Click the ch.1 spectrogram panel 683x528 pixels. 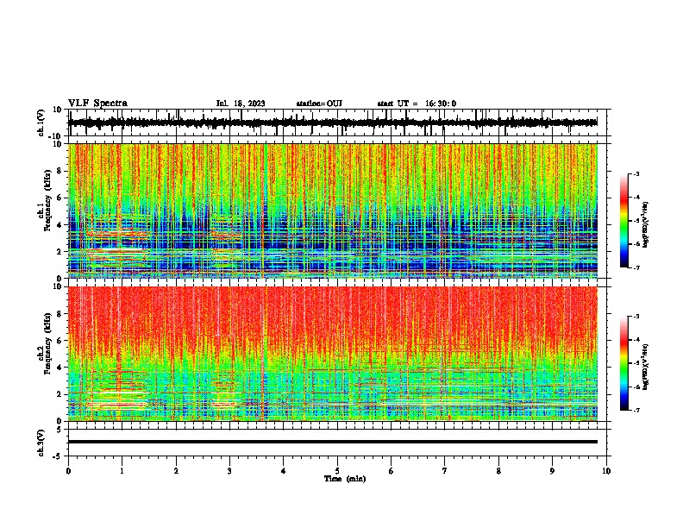[333, 211]
